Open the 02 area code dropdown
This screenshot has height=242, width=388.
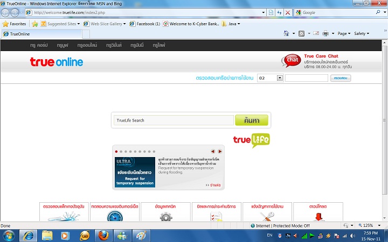280,78
